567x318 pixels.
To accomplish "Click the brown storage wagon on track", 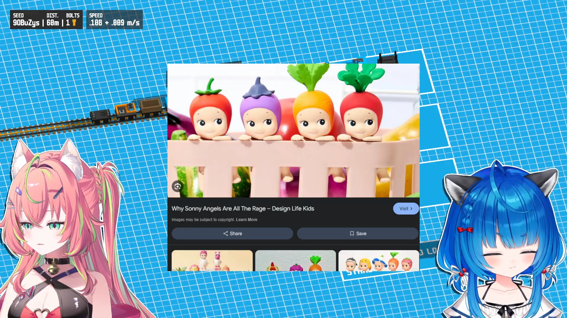I will [x=151, y=106].
